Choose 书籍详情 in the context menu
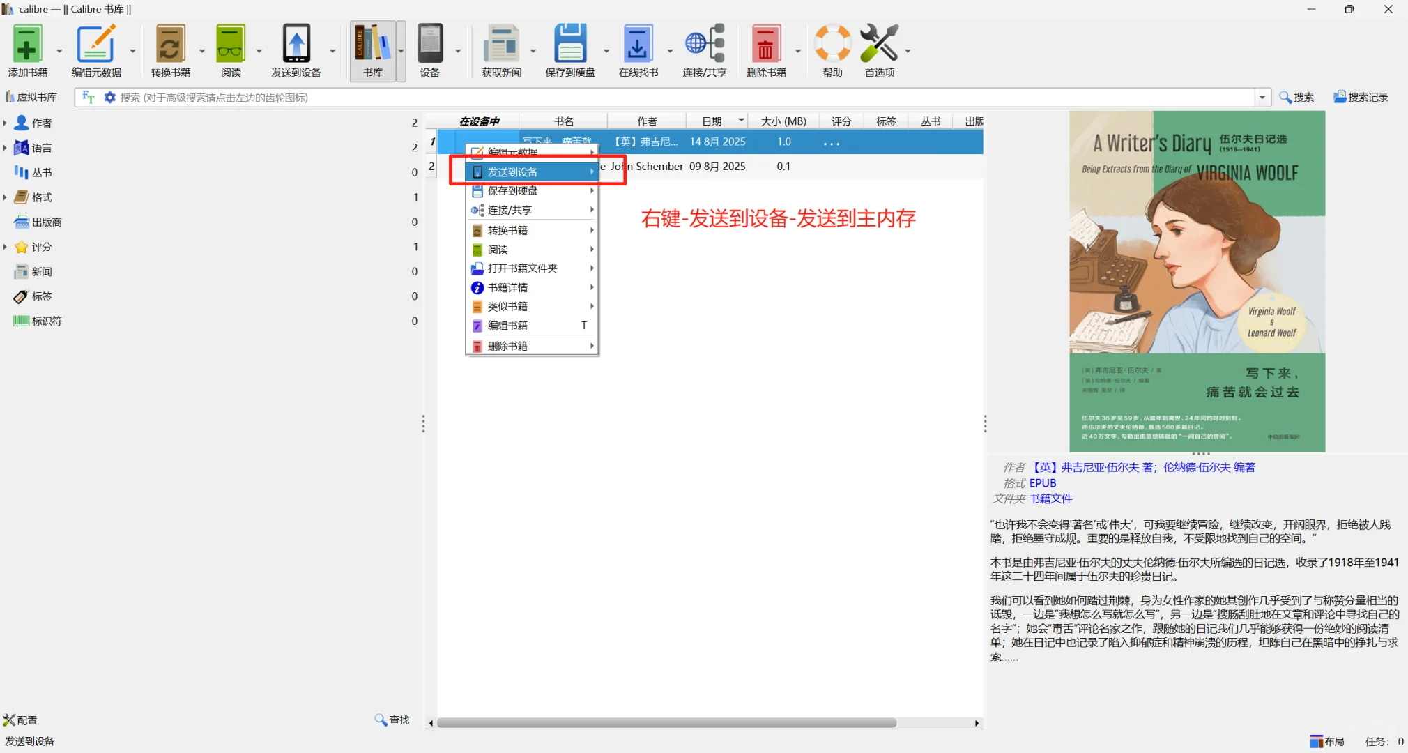Screen dimensions: 1408x753 point(533,287)
